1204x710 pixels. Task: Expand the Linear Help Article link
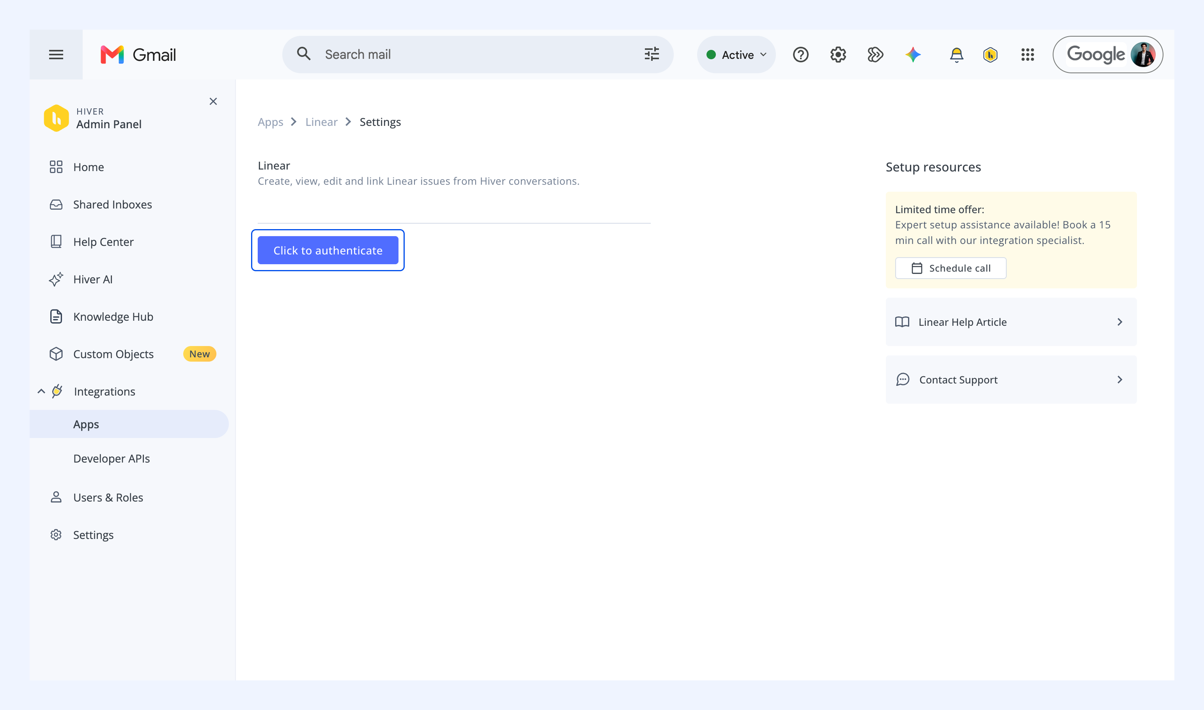pos(1011,322)
